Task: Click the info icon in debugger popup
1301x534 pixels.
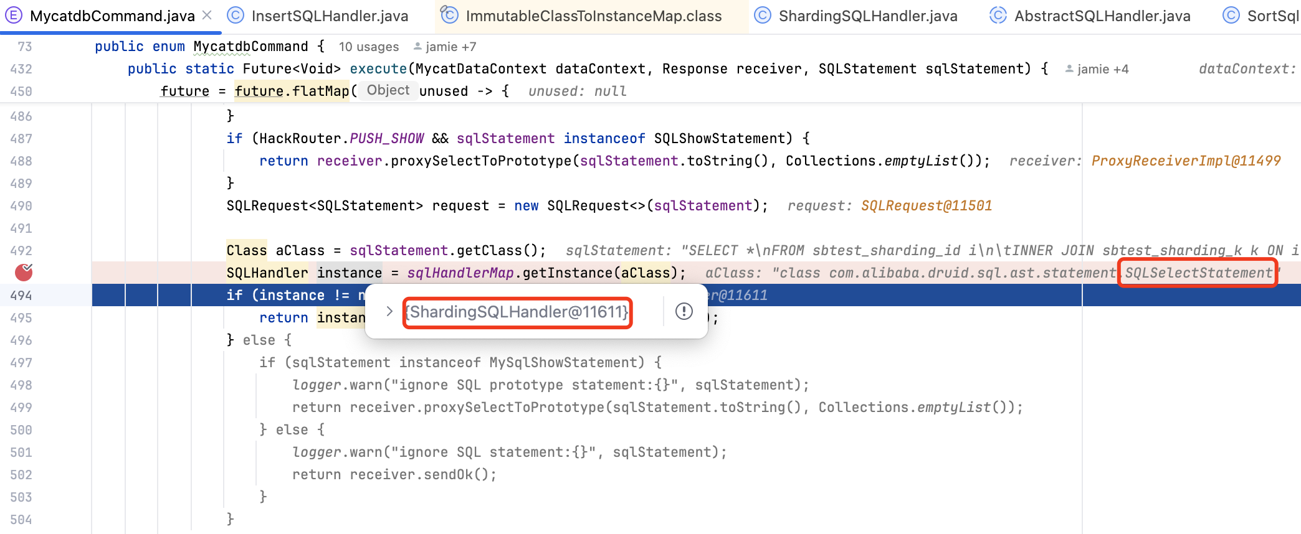Action: tap(684, 311)
